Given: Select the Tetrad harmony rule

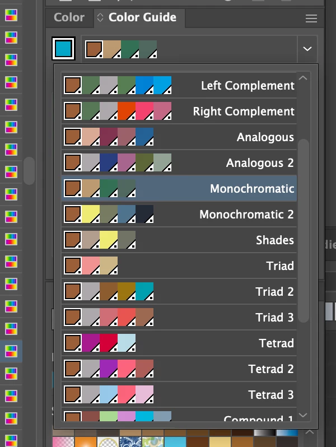Looking at the screenshot, I should (x=179, y=343).
